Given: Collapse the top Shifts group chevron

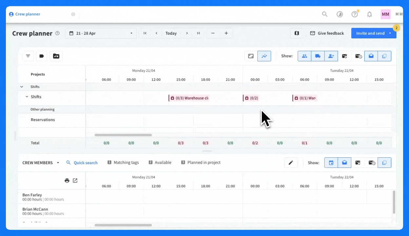Looking at the screenshot, I should click(x=22, y=87).
